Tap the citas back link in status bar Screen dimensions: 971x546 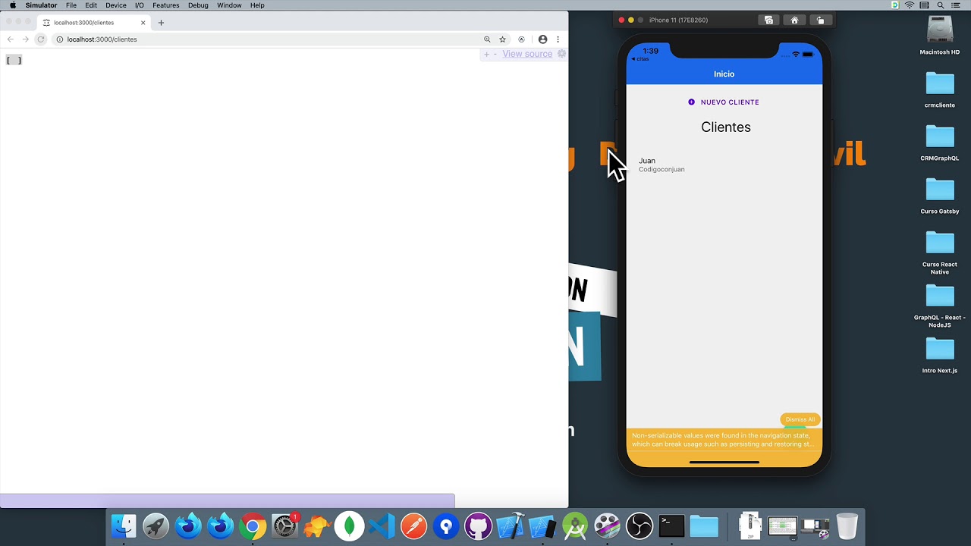point(640,59)
